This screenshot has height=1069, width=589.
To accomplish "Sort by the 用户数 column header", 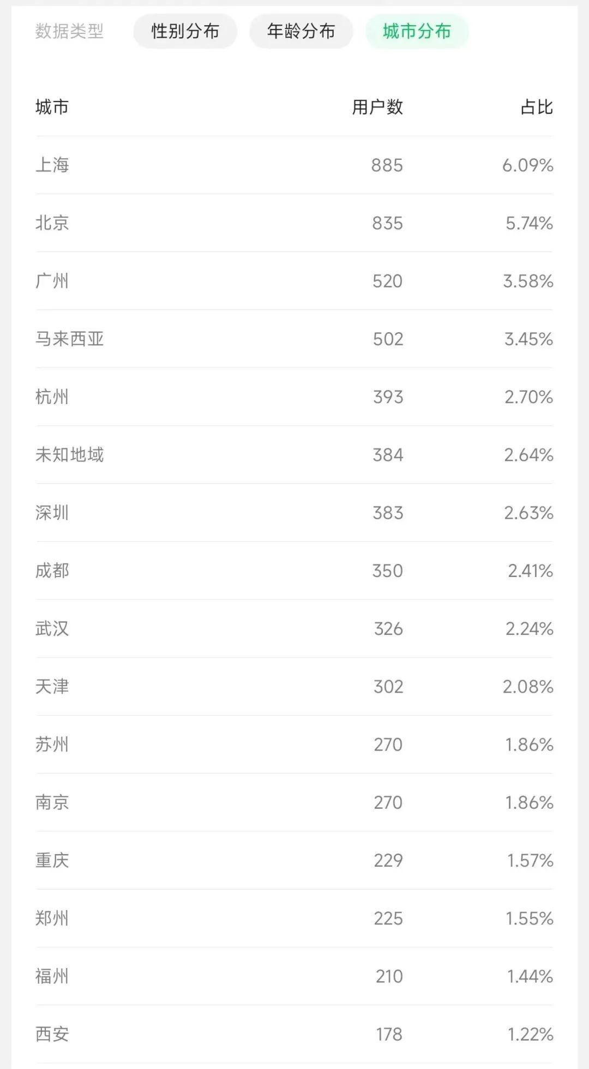I will click(377, 107).
